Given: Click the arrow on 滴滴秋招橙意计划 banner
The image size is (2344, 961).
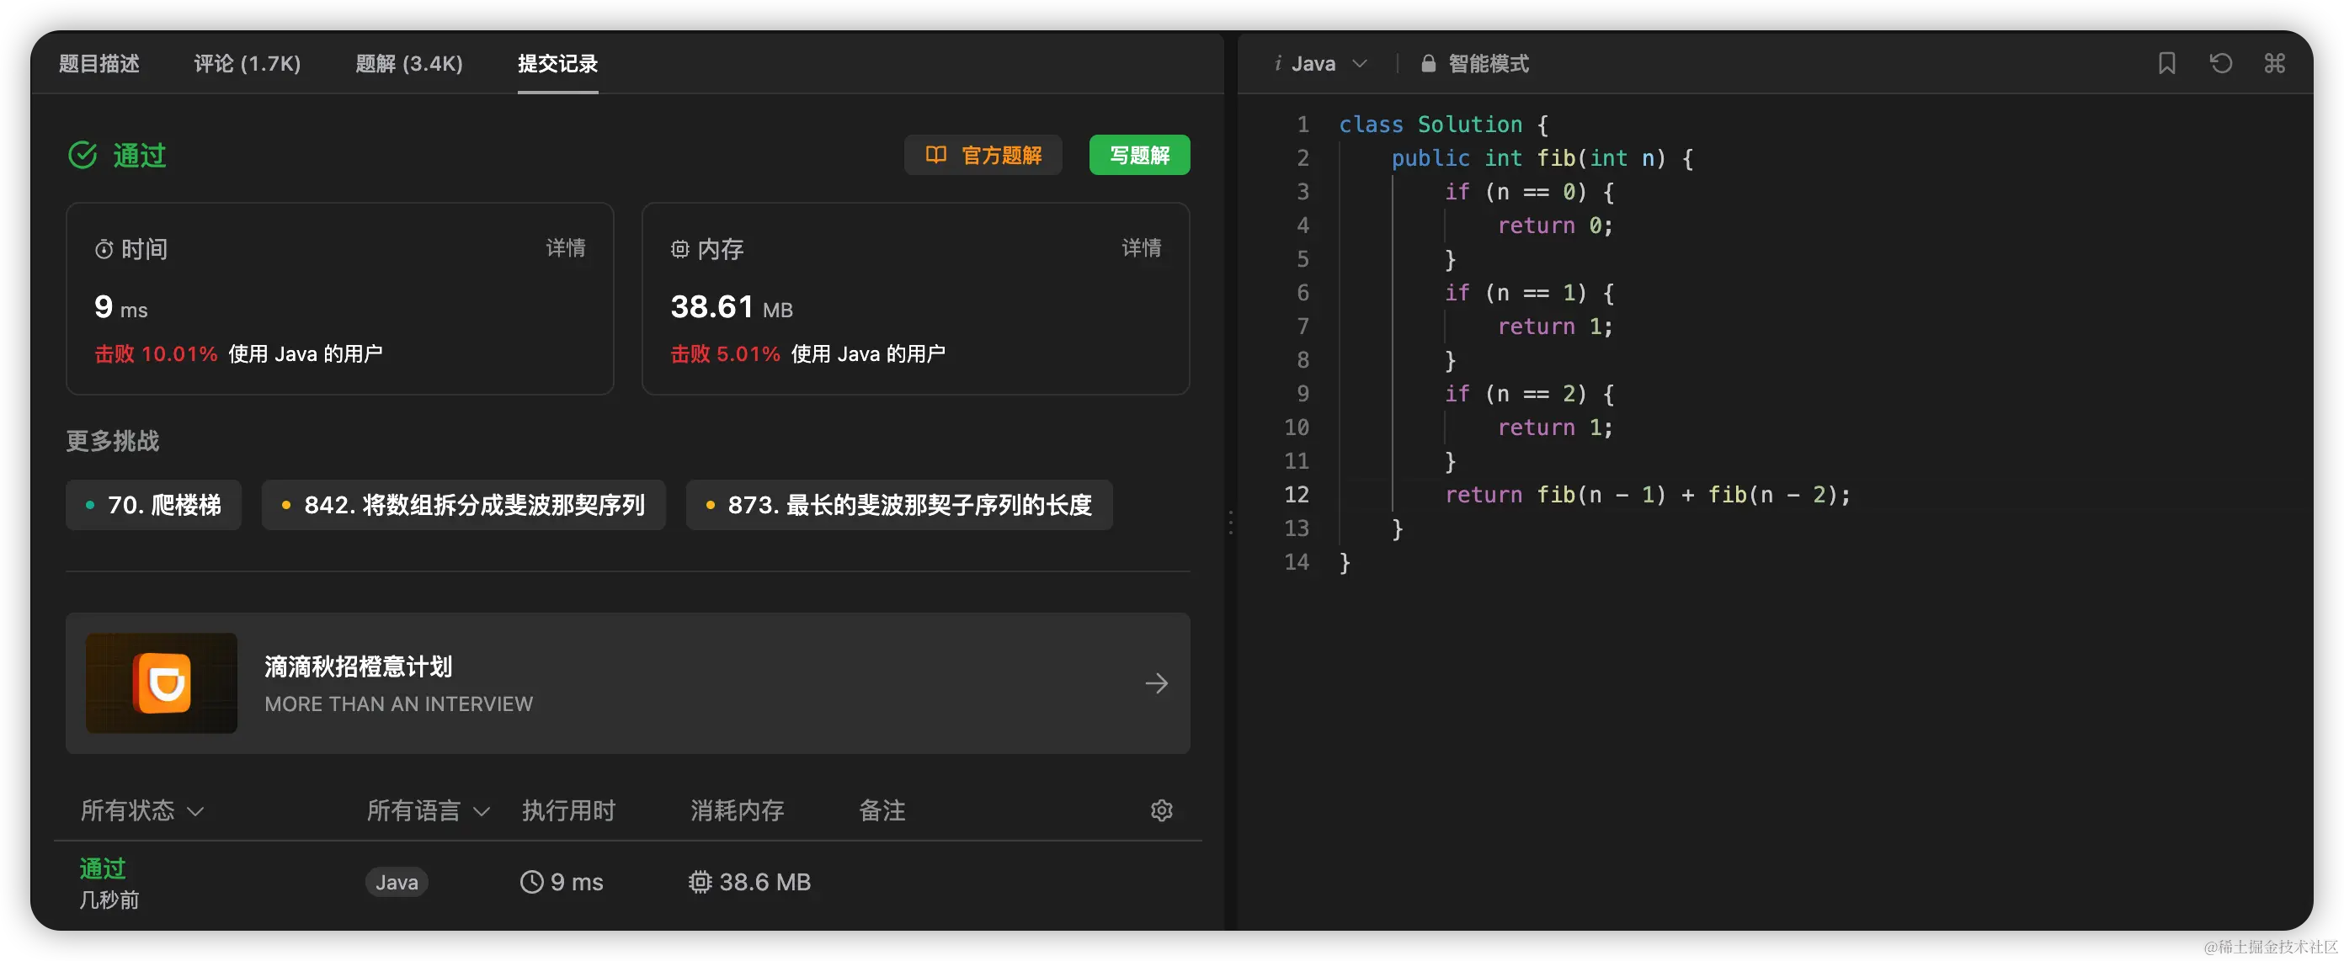Looking at the screenshot, I should (1156, 683).
